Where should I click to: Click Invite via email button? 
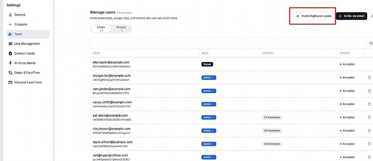pyautogui.click(x=352, y=16)
